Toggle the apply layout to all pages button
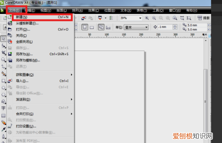This screenshot has height=143, width=222. (101, 27)
